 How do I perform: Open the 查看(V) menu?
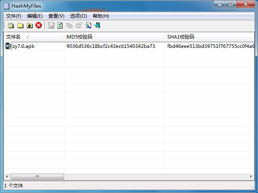(56, 16)
